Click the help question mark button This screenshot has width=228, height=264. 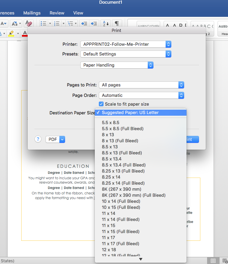tap(38, 139)
